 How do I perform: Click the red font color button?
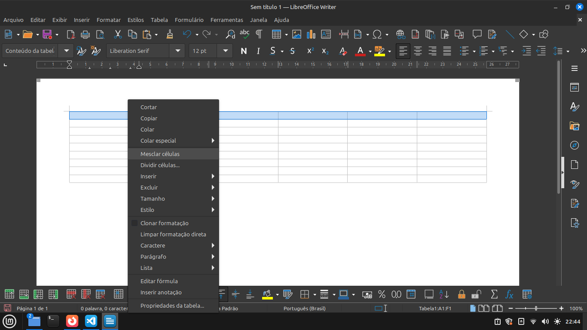361,51
